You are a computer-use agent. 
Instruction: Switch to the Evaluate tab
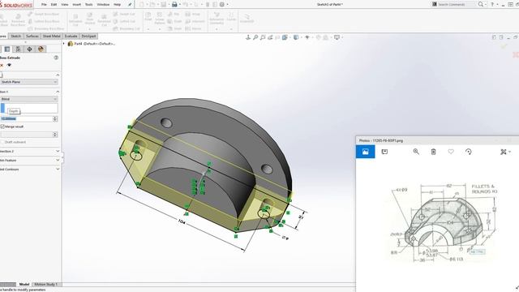[x=71, y=36]
